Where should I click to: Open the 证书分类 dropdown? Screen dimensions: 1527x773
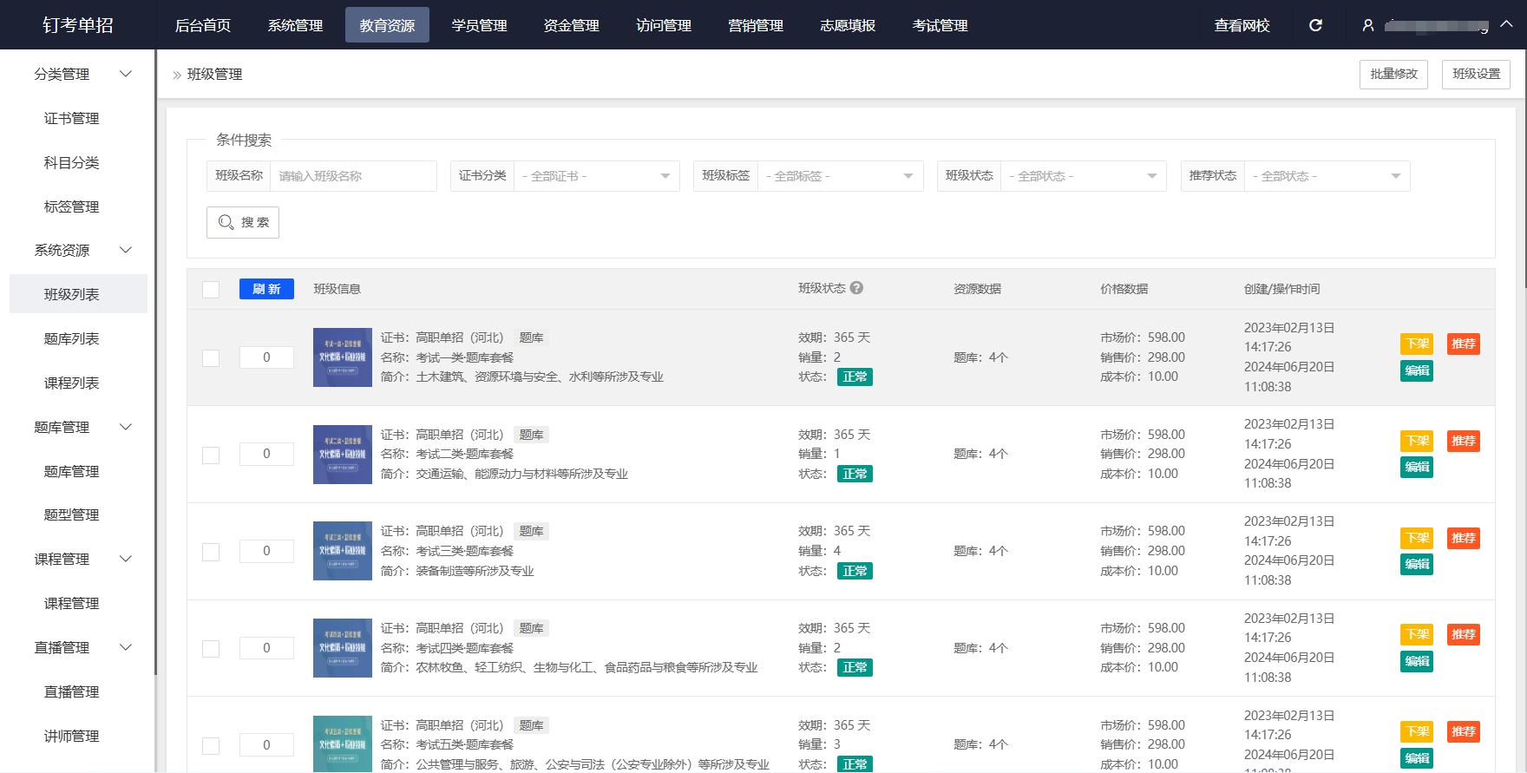[597, 176]
